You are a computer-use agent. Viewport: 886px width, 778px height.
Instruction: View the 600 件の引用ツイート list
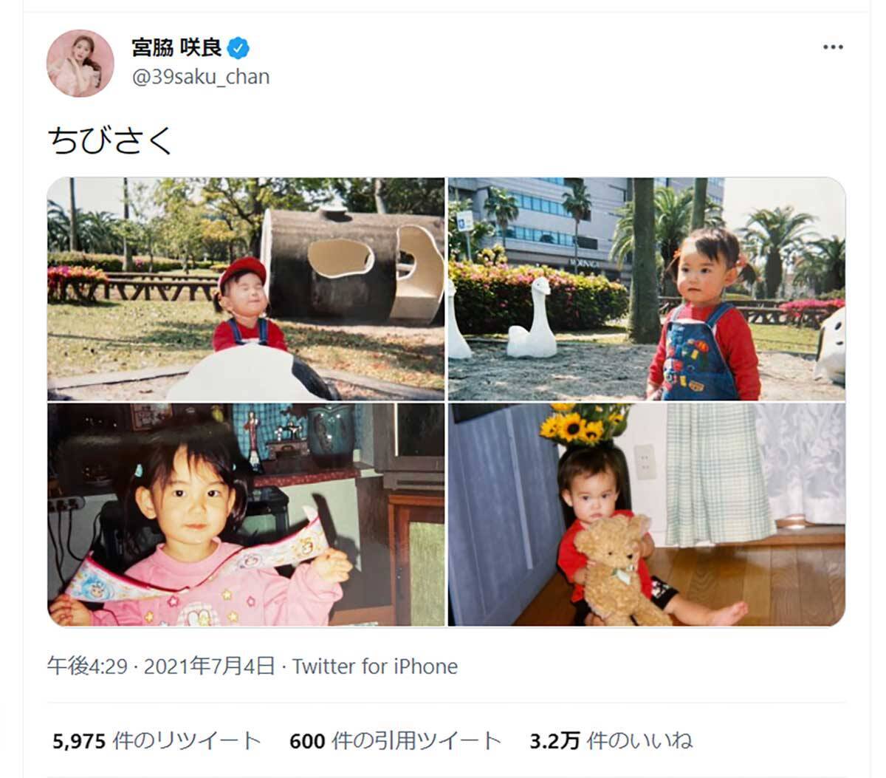tap(395, 740)
